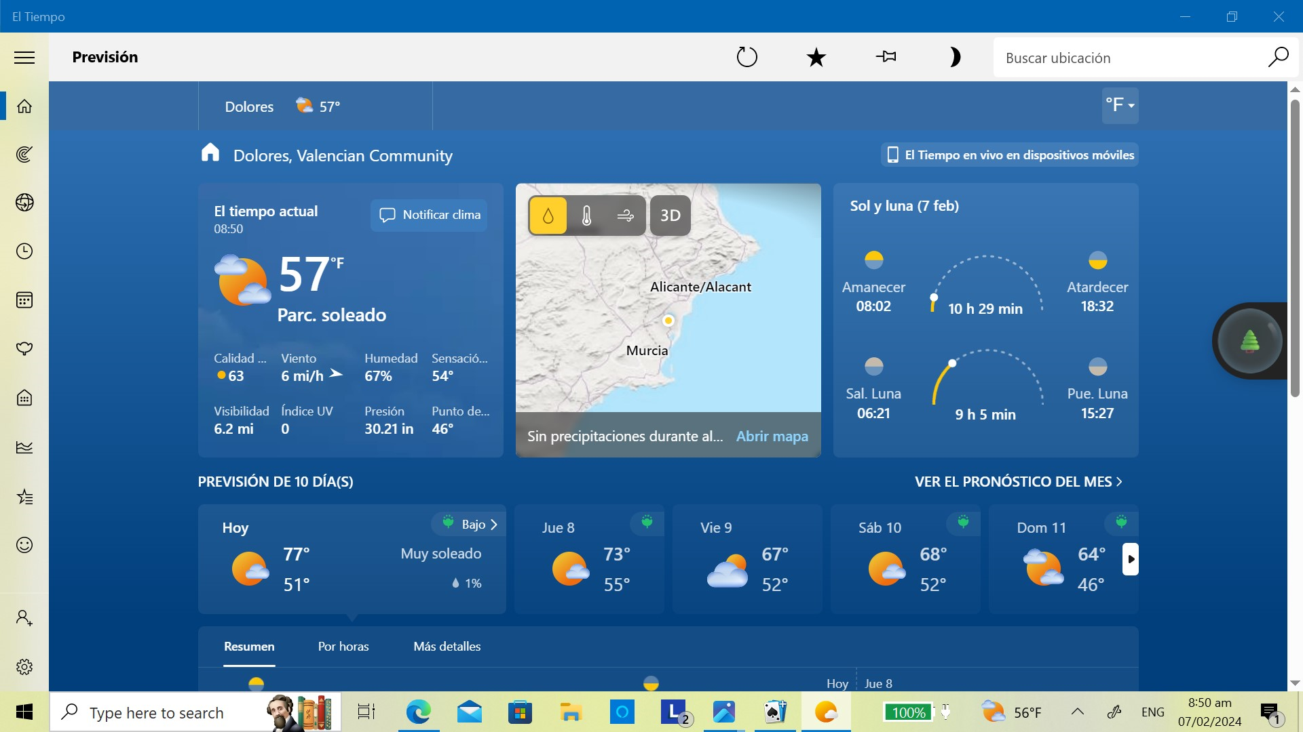Refresh the weather data
Viewport: 1303px width, 732px height.
pos(747,57)
